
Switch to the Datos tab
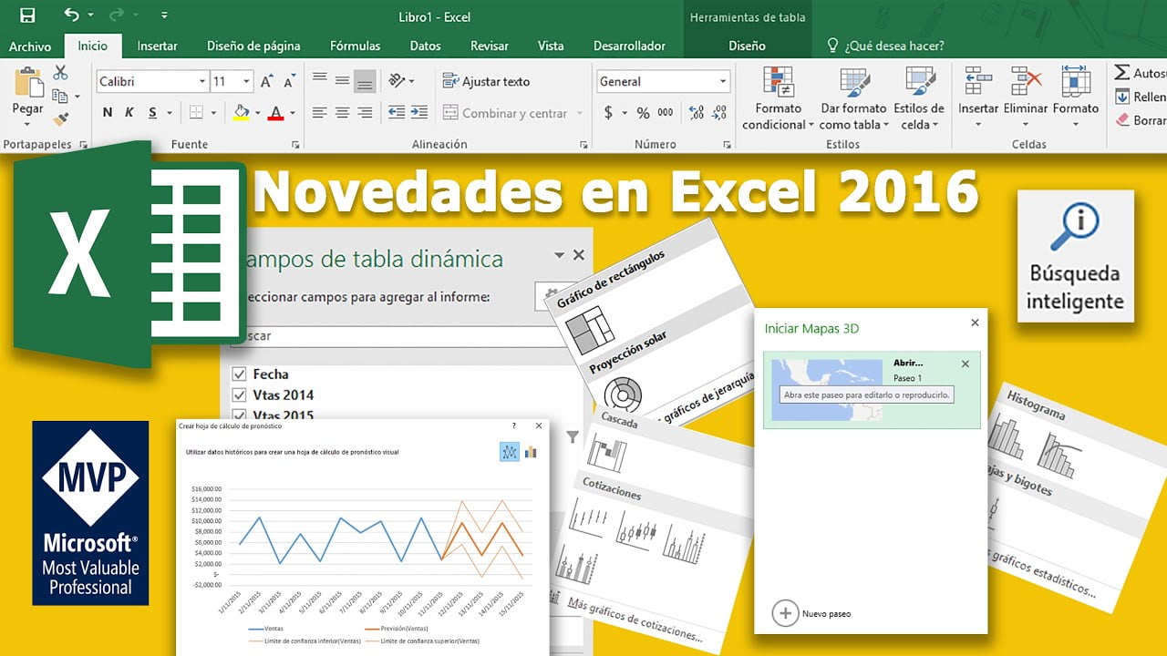[426, 46]
